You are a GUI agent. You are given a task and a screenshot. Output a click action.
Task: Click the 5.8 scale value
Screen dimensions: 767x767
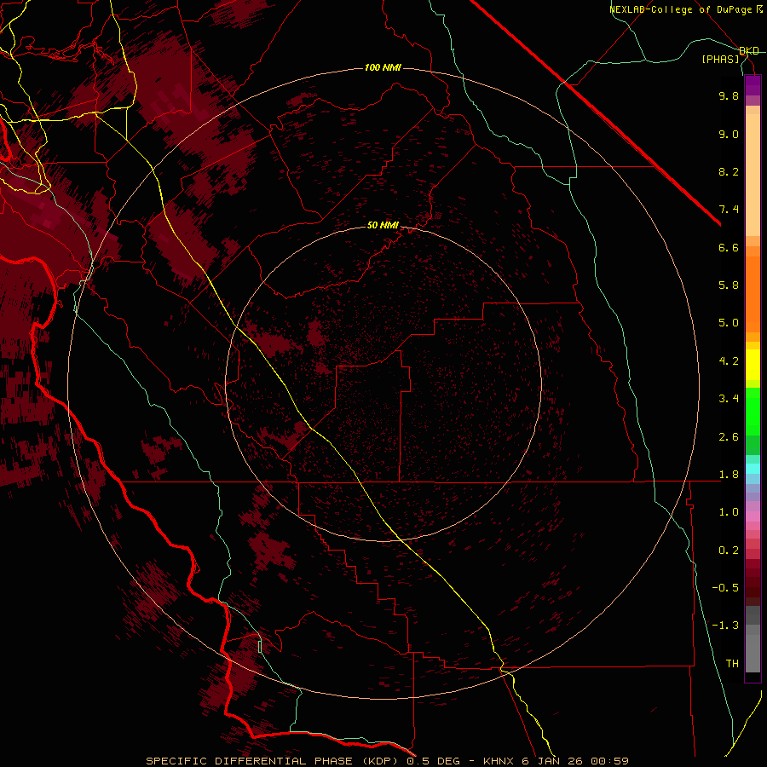[729, 285]
